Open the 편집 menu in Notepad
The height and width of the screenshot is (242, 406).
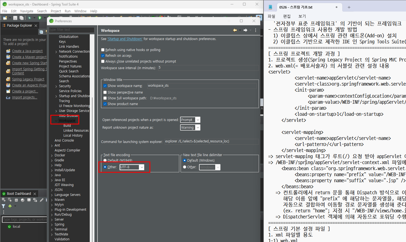pos(287,16)
